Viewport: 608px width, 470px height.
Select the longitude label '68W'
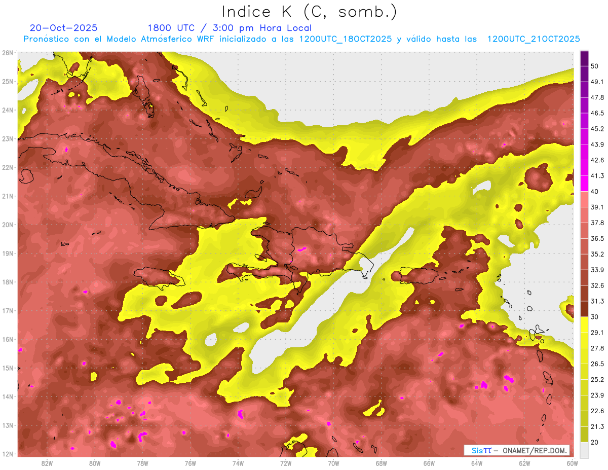point(382,463)
